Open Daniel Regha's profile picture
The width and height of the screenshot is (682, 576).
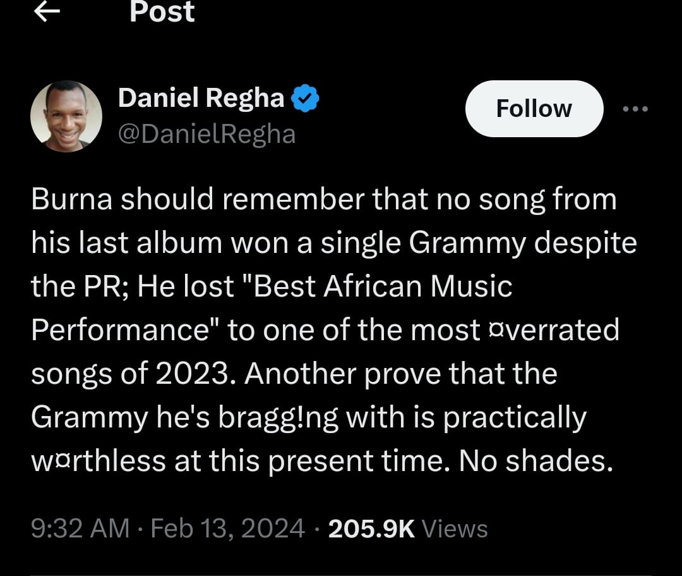(66, 116)
